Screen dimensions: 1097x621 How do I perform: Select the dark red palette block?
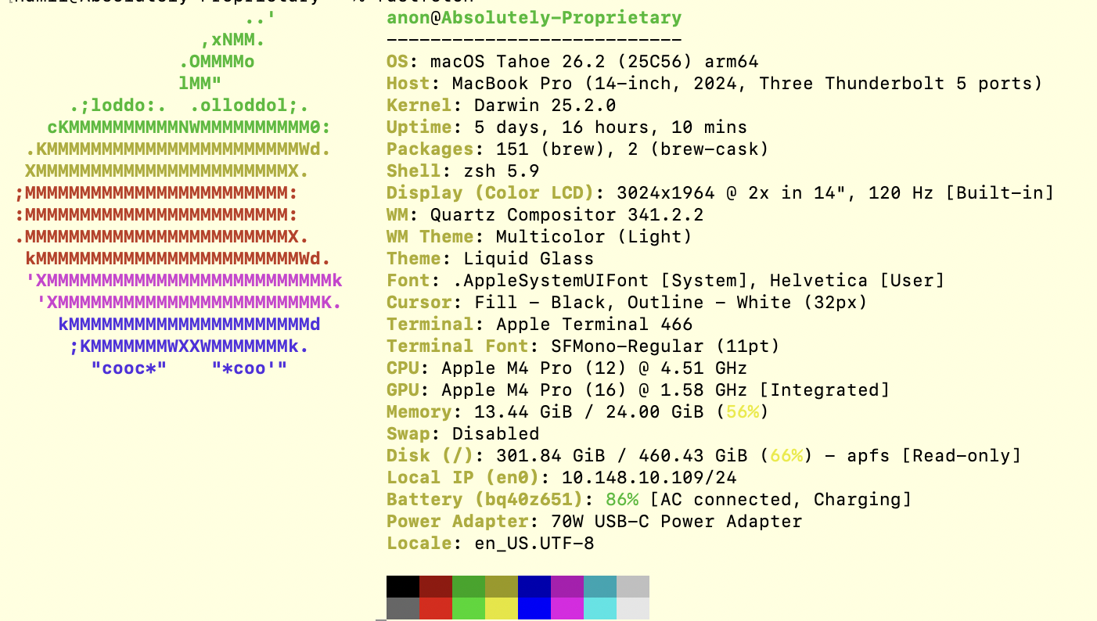click(x=436, y=587)
